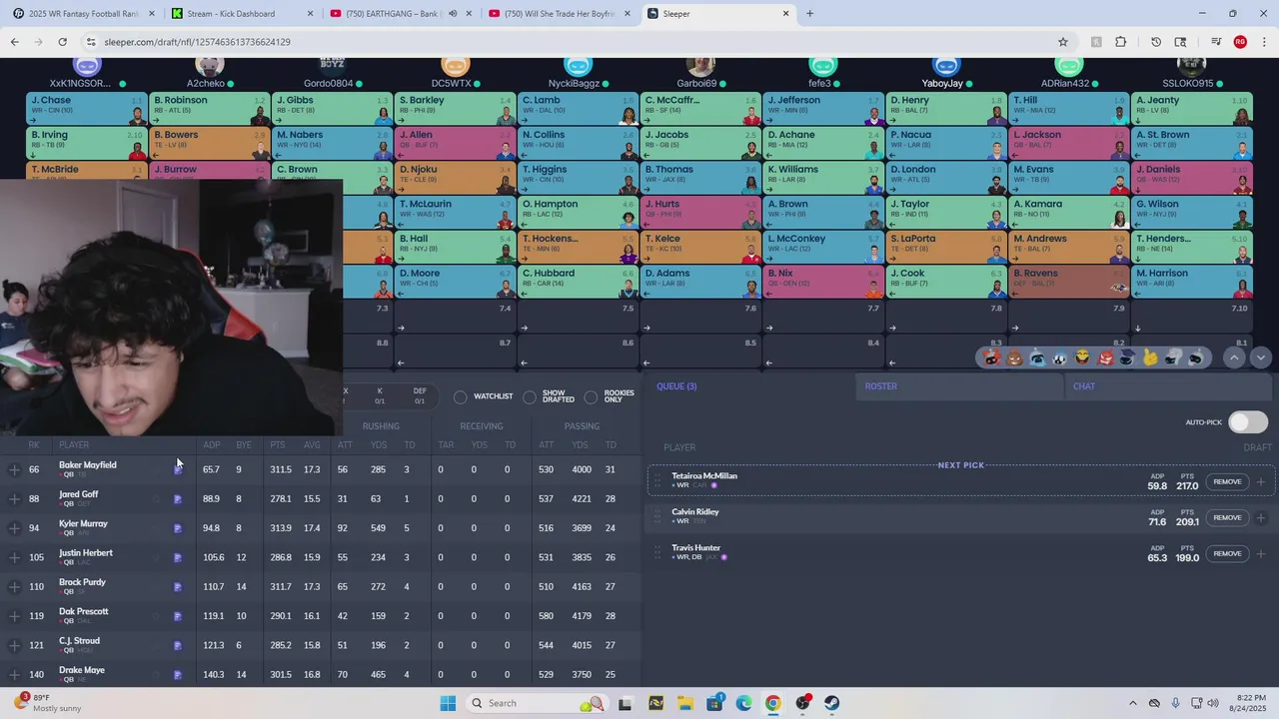Screen dimensions: 1279x719
Task: Switch to the Roster tab
Action: pyautogui.click(x=959, y=386)
